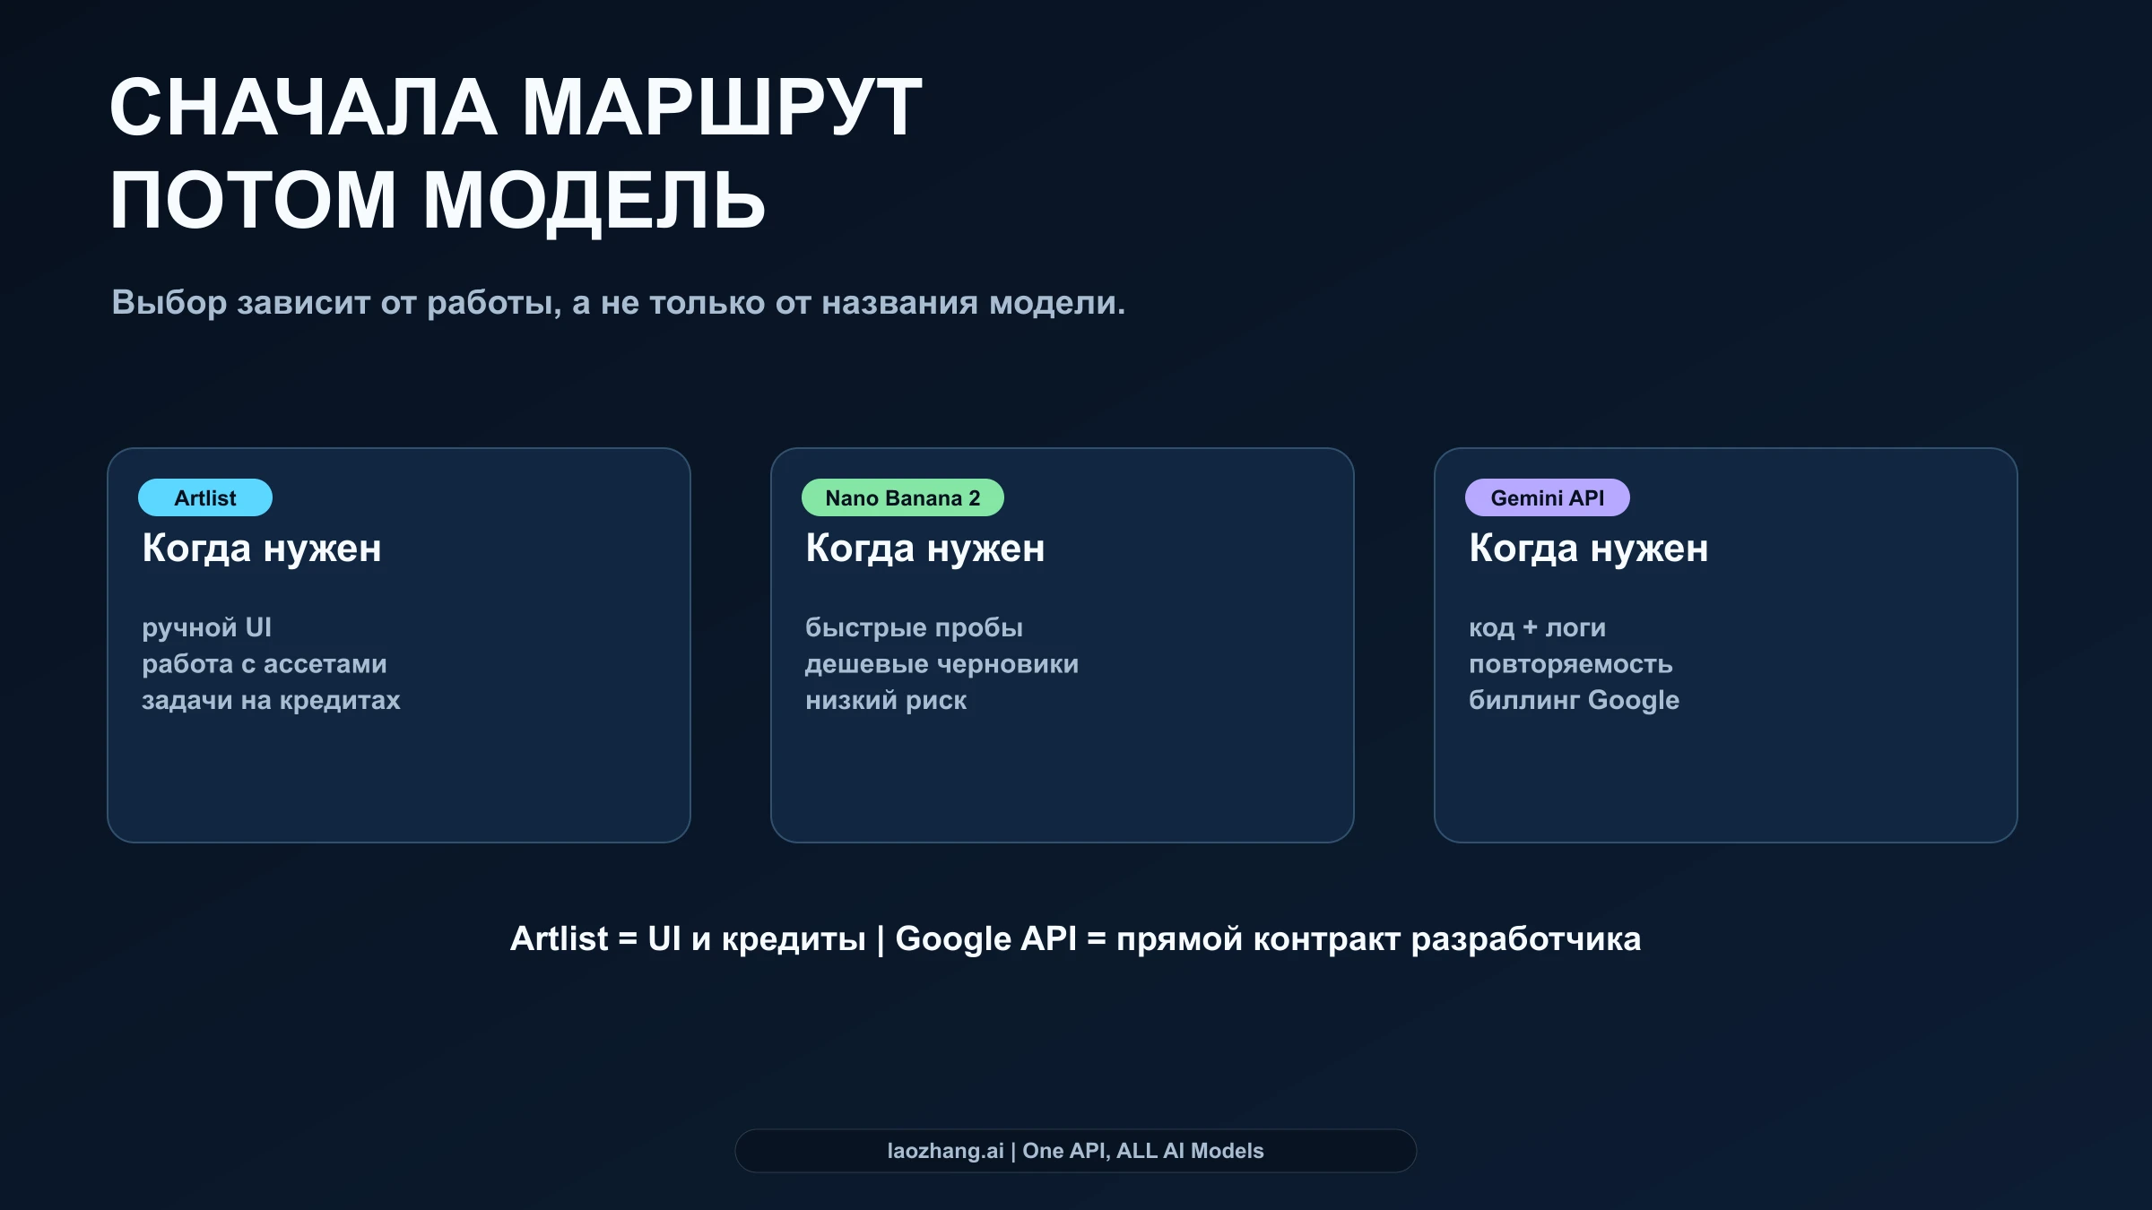Select the Nano Banana 2 card
The image size is (2152, 1210).
coord(1063,644)
